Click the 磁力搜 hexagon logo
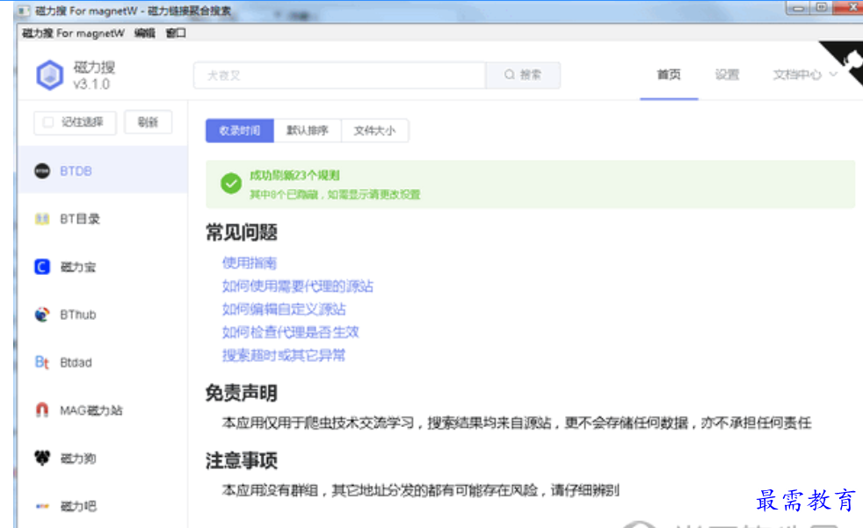 [x=49, y=76]
